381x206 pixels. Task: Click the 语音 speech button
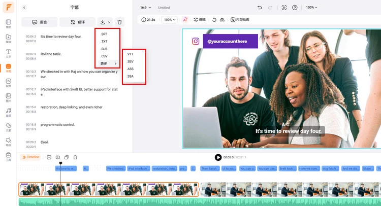coord(39,22)
